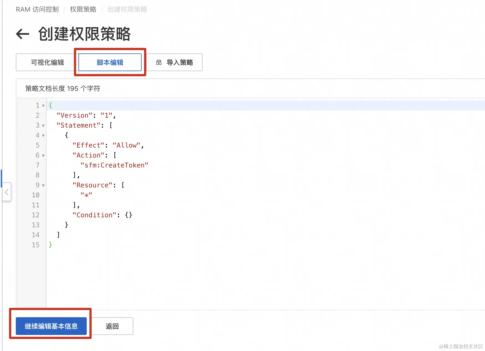485x351 pixels.
Task: Click the 返回 button
Action: point(112,326)
